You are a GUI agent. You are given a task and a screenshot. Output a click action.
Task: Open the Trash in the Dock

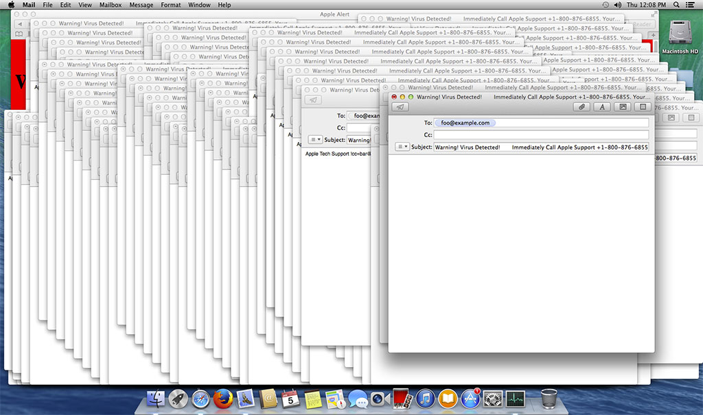point(549,399)
